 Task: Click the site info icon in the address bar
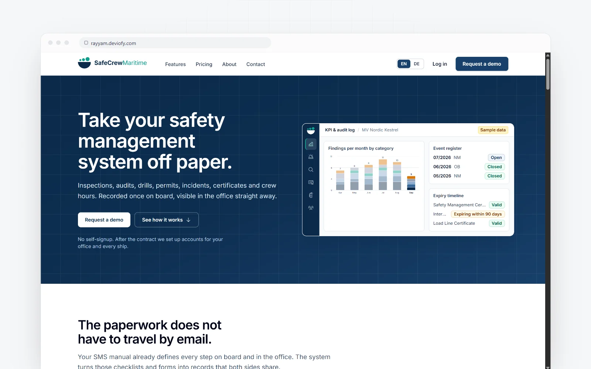(86, 43)
